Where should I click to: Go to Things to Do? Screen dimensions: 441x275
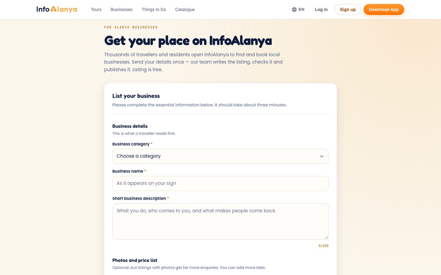coord(154,10)
